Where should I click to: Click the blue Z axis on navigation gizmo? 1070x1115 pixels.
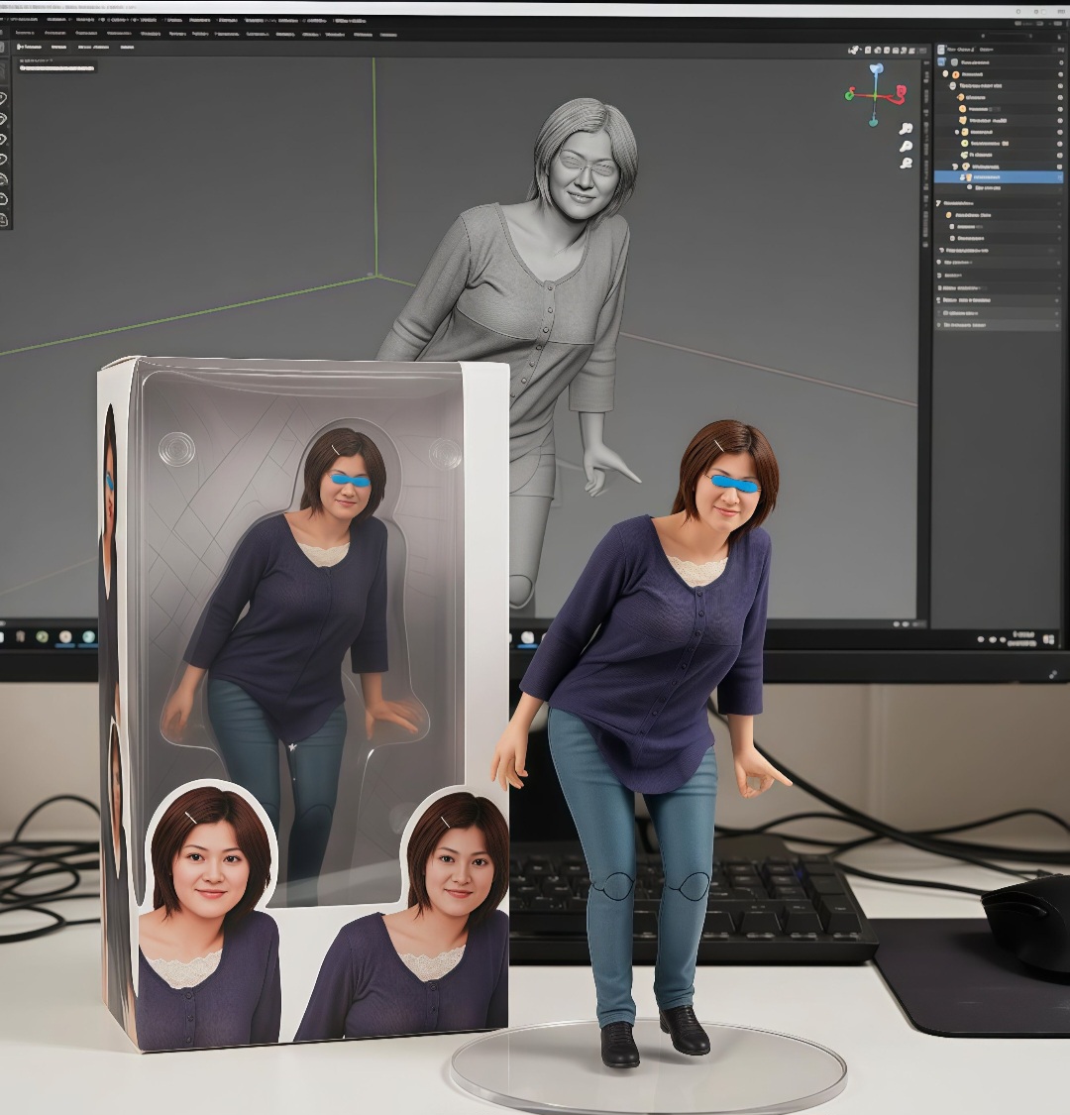click(876, 70)
